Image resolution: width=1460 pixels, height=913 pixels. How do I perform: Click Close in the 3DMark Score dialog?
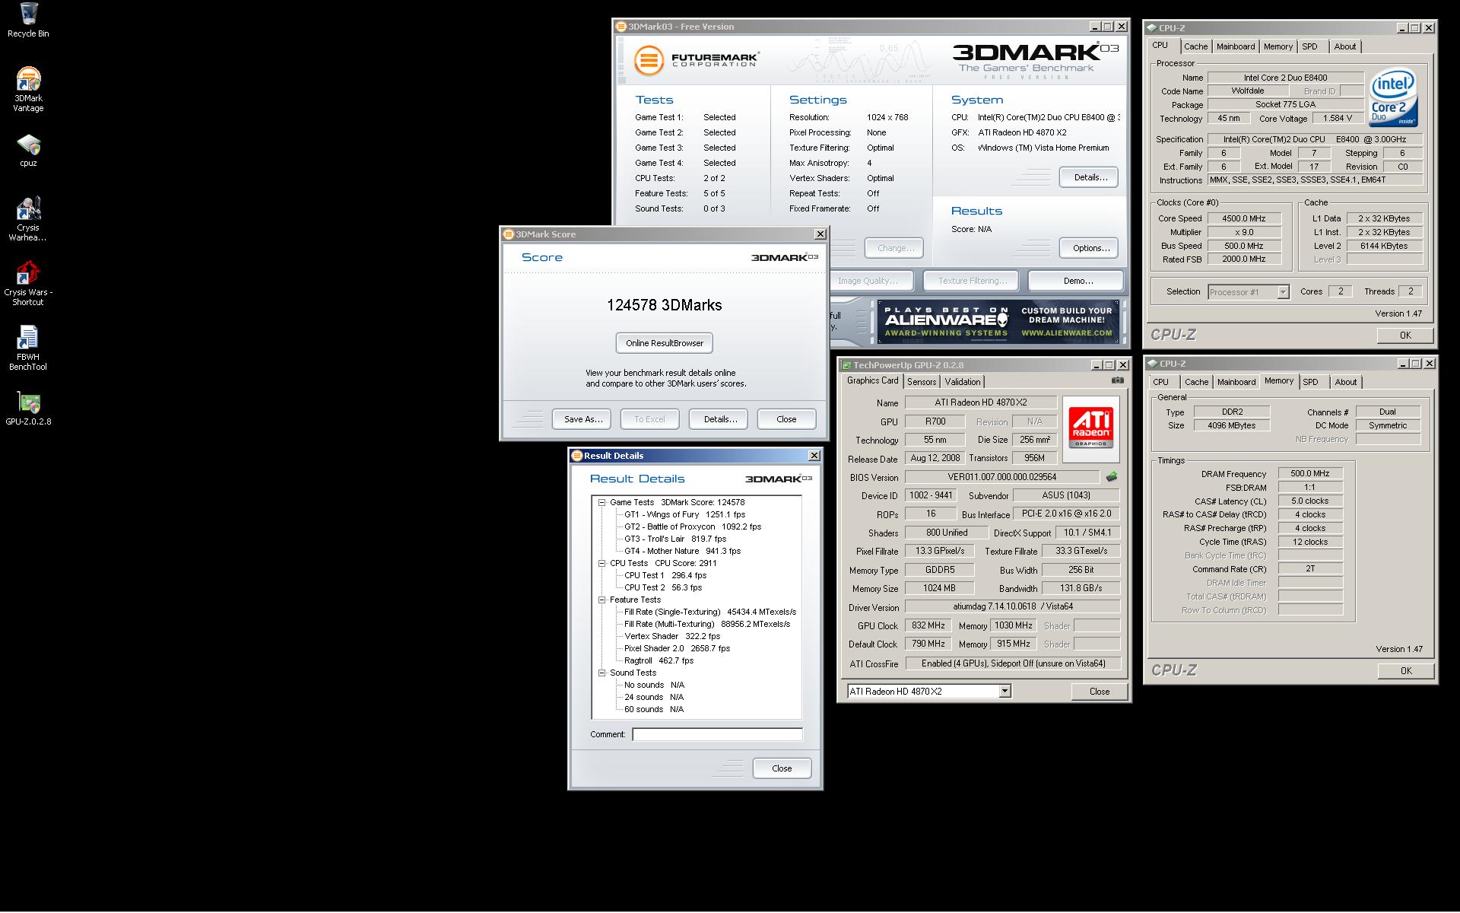[x=786, y=419]
